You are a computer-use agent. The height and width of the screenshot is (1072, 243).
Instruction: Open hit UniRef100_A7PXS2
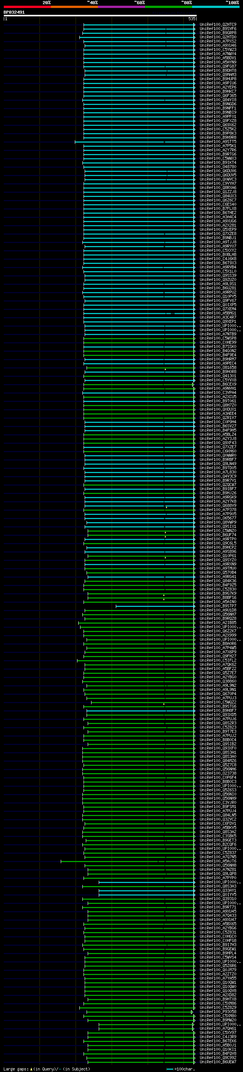[x=218, y=41]
